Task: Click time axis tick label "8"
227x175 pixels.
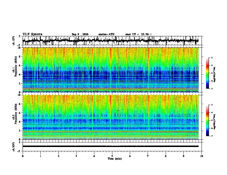Action: (x=166, y=156)
